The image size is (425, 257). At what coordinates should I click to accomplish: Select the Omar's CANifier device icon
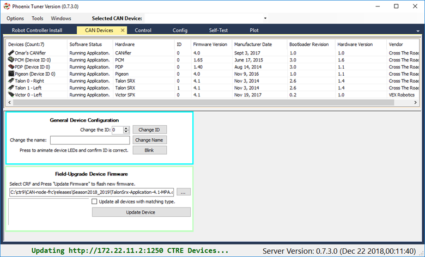(11, 53)
